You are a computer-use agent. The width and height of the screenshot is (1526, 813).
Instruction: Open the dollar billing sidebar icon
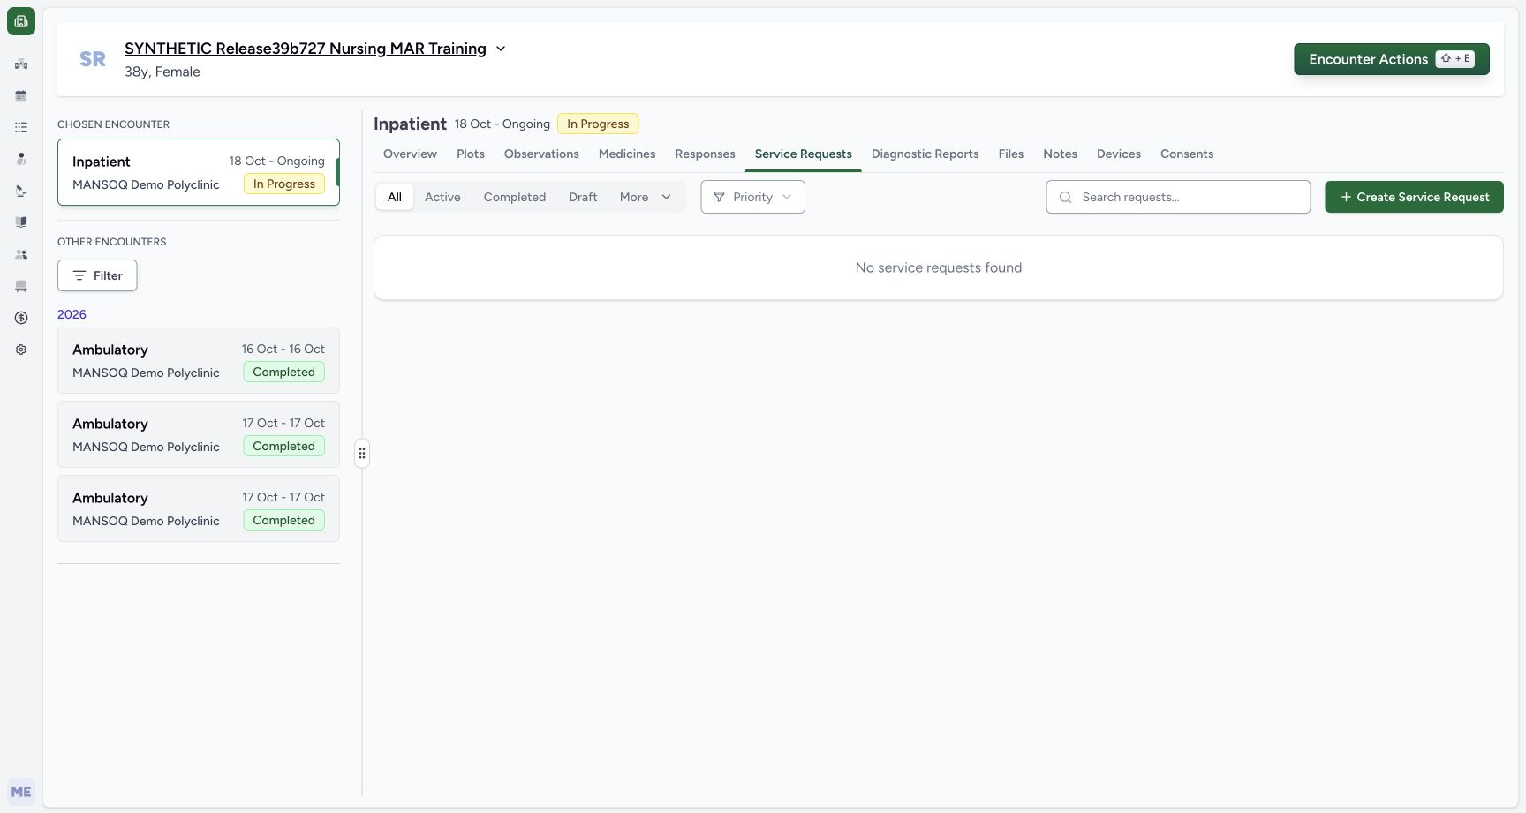(x=21, y=318)
